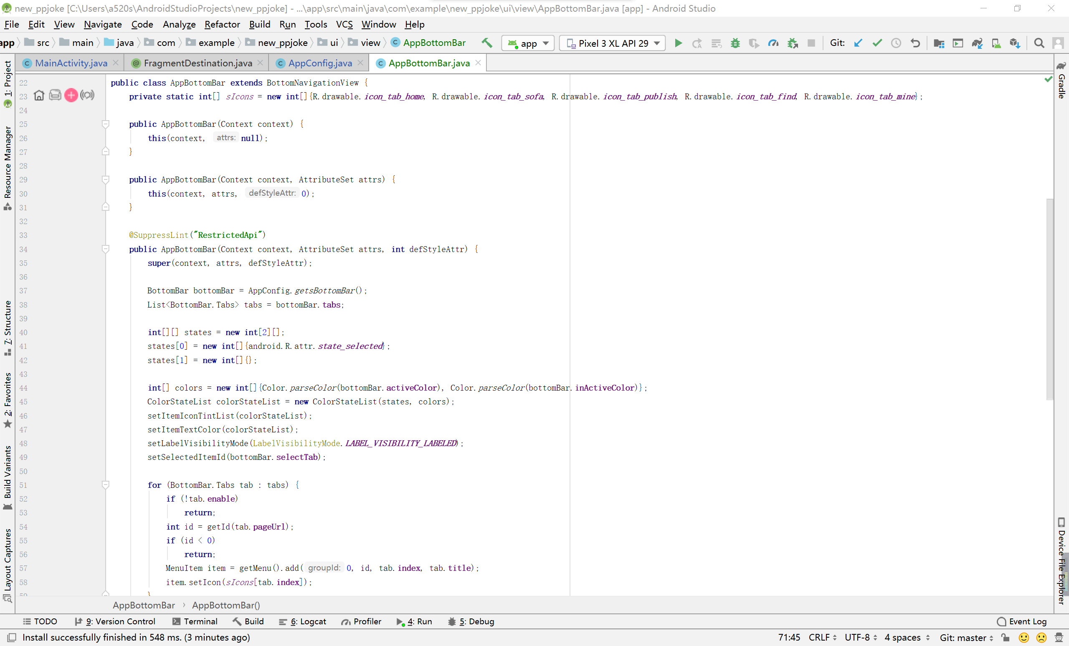
Task: Open the app run configuration dropdown
Action: tap(527, 43)
